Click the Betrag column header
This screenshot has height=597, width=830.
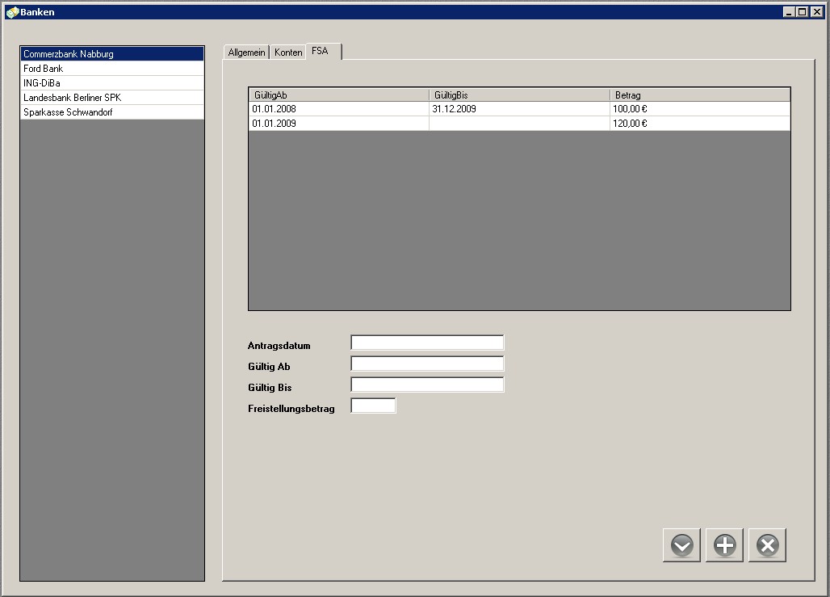pyautogui.click(x=700, y=95)
